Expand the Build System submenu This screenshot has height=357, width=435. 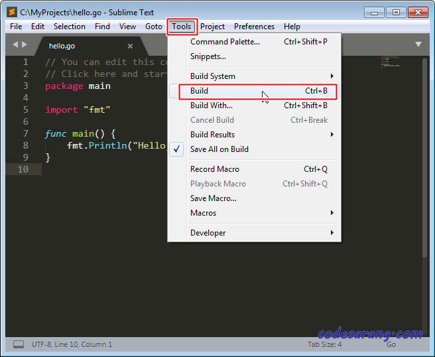[255, 76]
